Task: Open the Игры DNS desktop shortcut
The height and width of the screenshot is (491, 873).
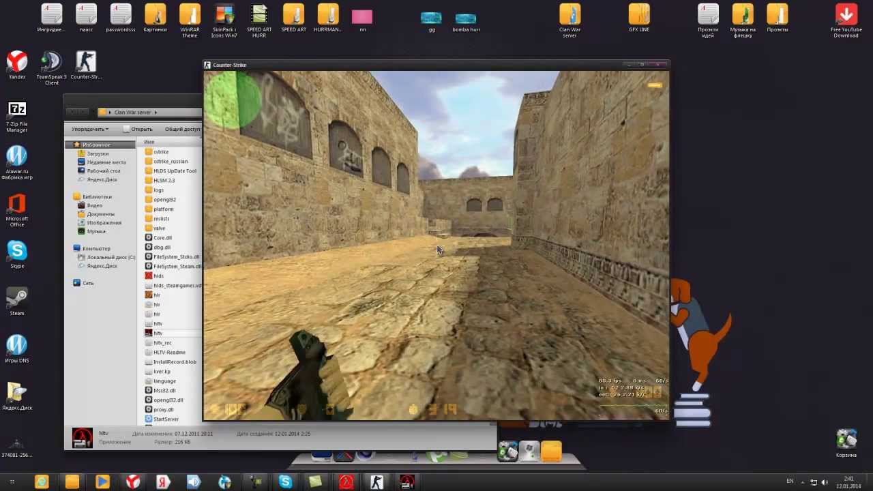Action: (x=17, y=349)
